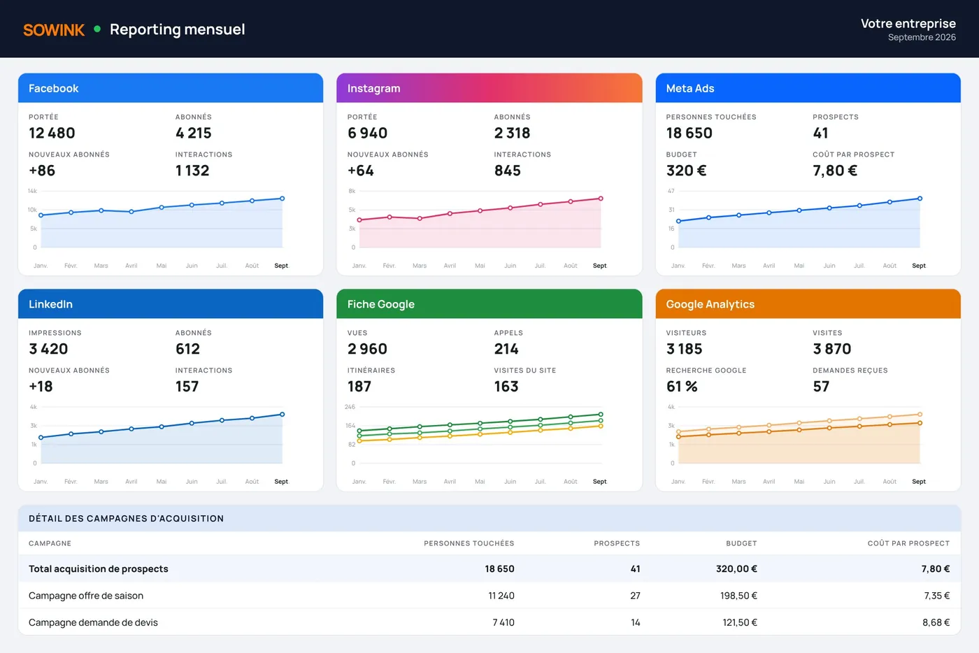
Task: Open the Instagram card header
Action: [489, 88]
